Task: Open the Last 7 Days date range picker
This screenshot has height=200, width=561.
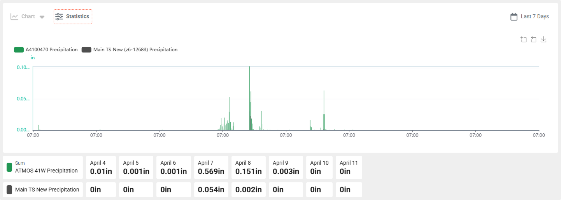Action: point(529,17)
